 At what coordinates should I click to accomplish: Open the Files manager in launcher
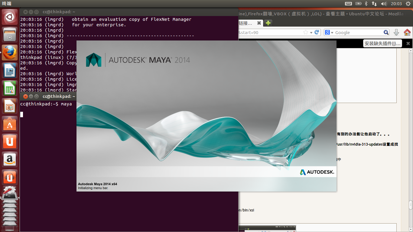(x=10, y=34)
